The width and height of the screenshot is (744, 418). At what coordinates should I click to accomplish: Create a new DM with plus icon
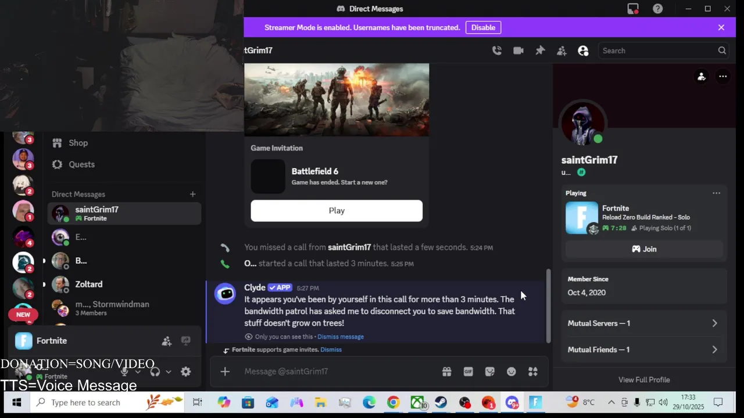tap(192, 194)
